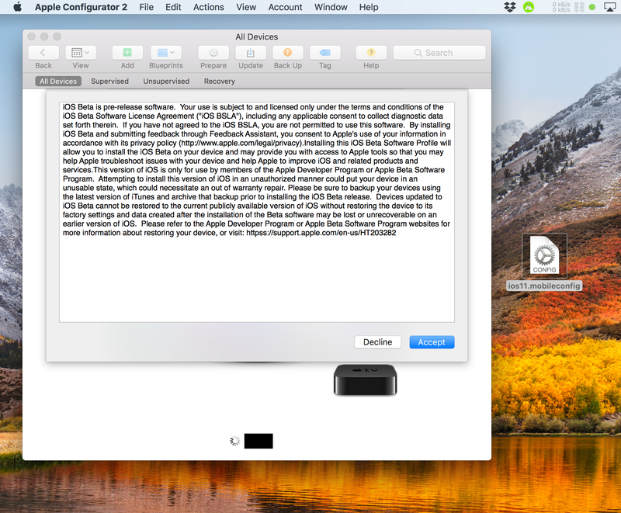Click the black device name label

tap(258, 441)
